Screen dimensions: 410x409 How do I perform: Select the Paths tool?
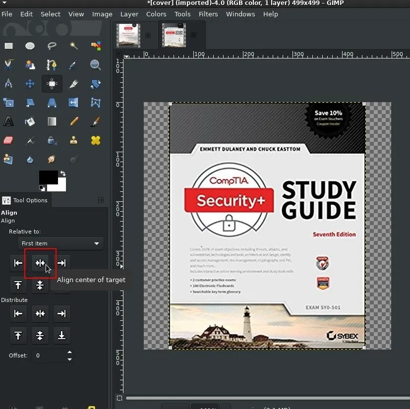coord(52,64)
